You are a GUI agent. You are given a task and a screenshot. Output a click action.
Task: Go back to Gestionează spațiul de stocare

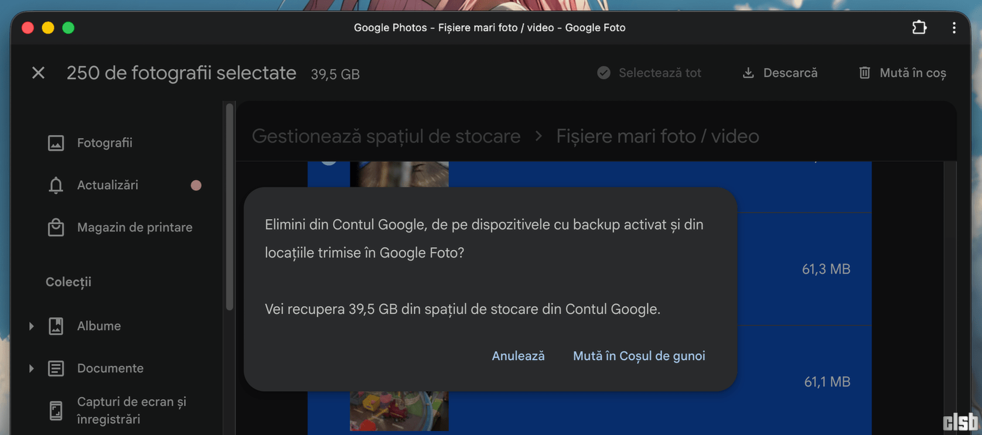(386, 136)
